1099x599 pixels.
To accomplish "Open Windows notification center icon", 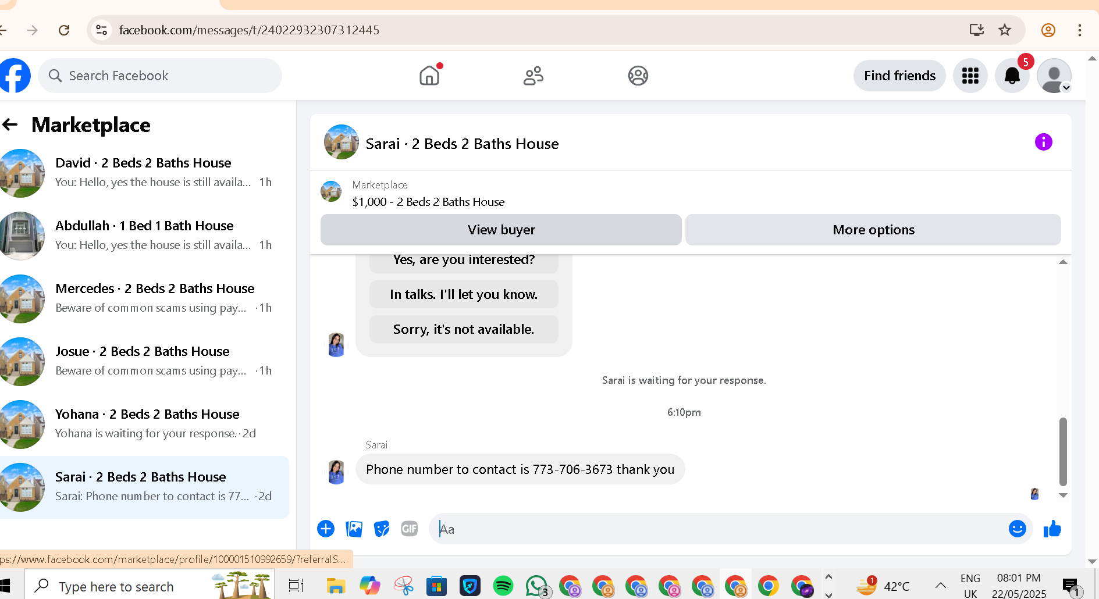I will click(x=1071, y=586).
